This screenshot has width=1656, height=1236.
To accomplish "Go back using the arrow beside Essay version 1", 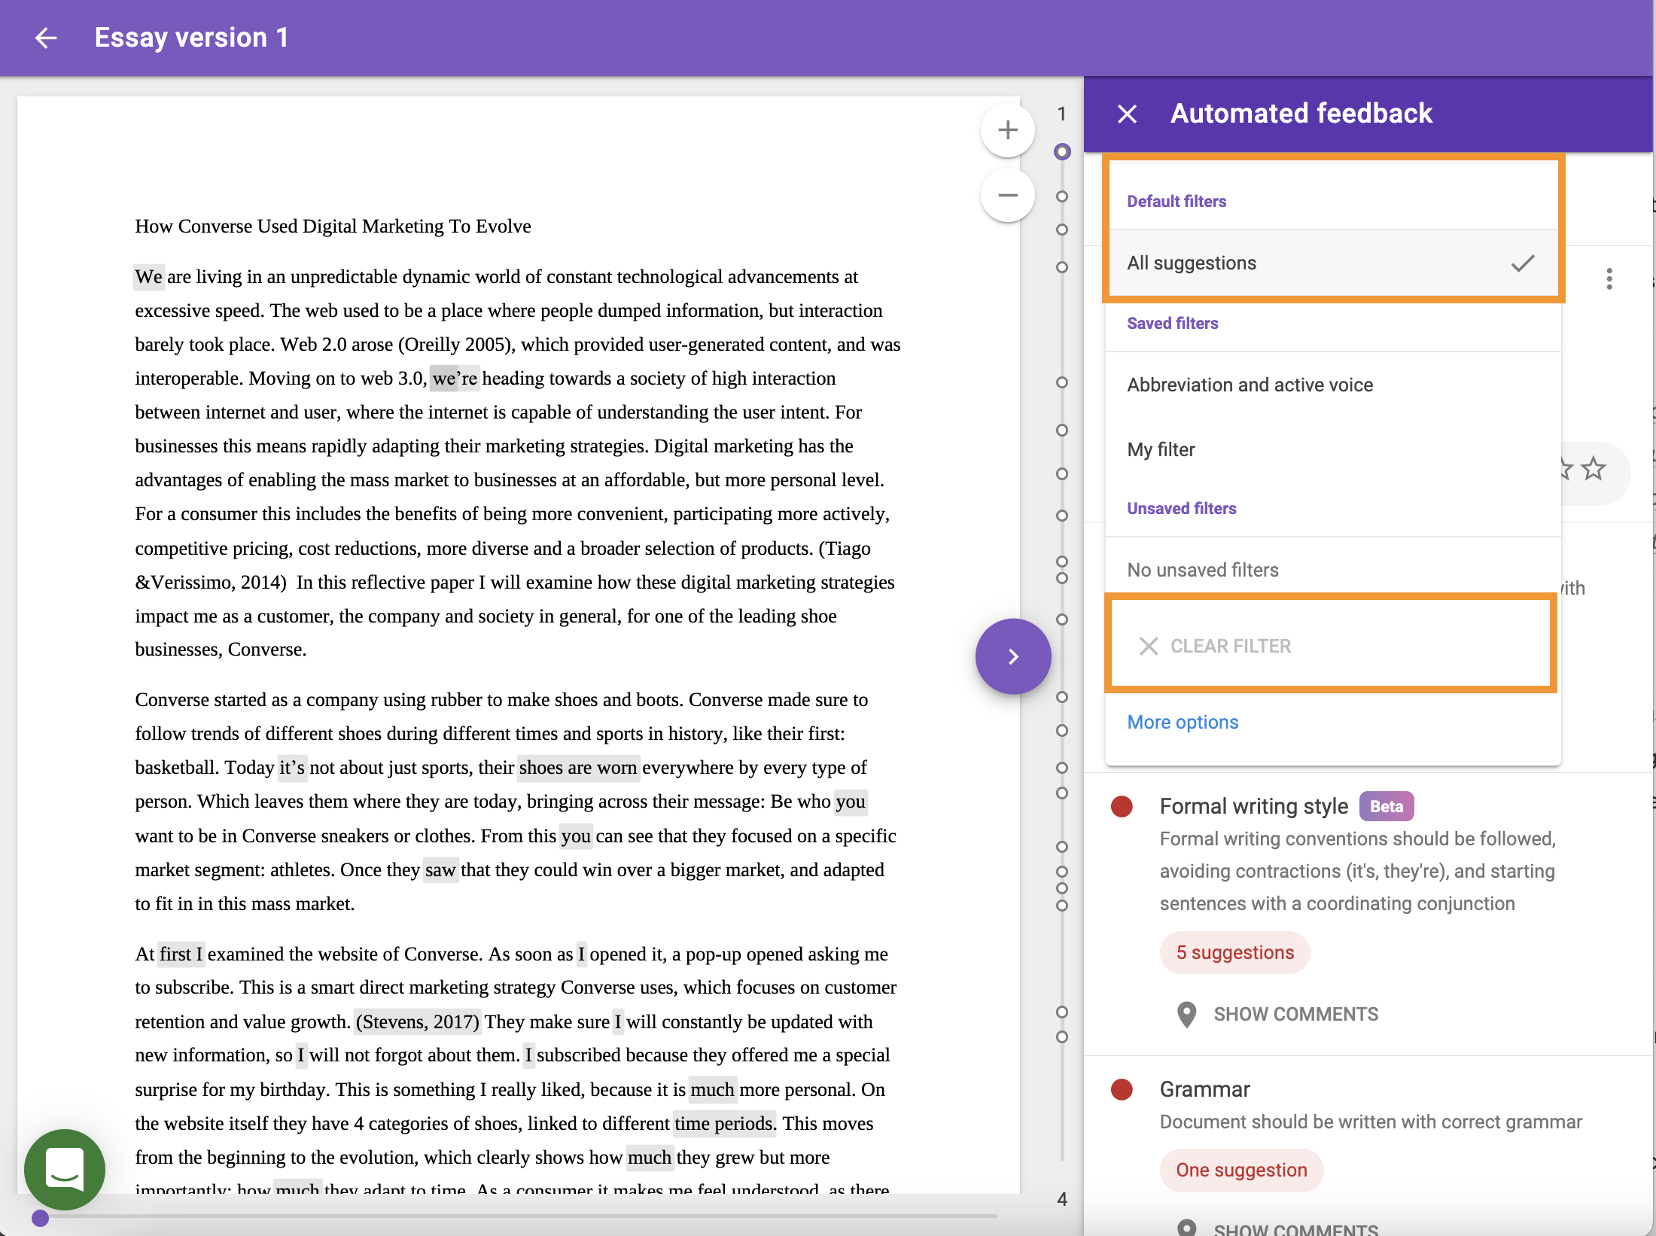I will [x=46, y=38].
